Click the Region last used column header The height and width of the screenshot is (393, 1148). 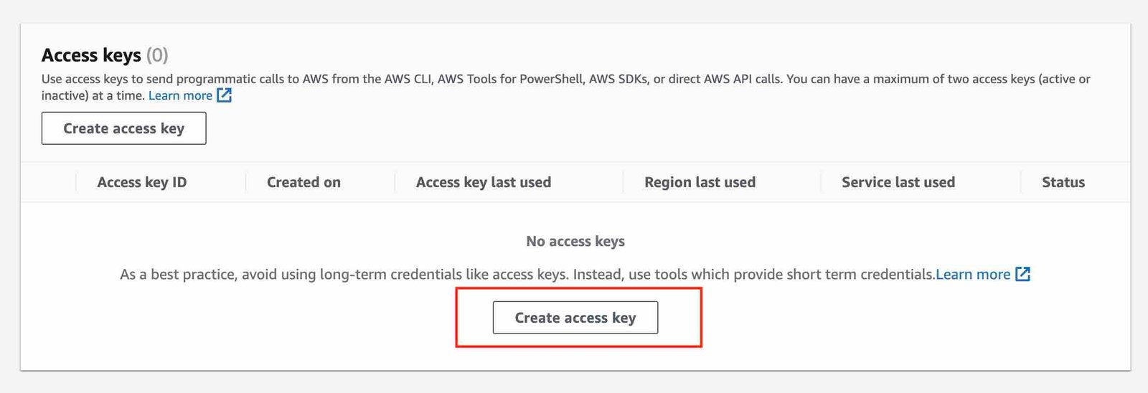pyautogui.click(x=700, y=182)
